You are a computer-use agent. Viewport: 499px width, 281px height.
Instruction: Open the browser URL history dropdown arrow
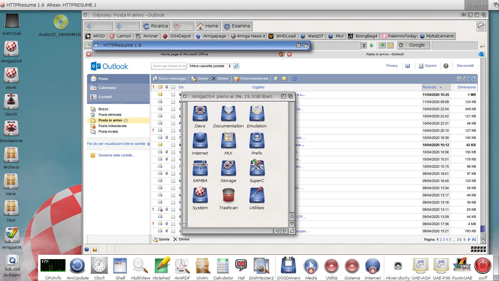pos(364,45)
